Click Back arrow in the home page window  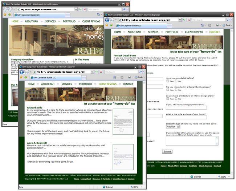tap(5, 9)
